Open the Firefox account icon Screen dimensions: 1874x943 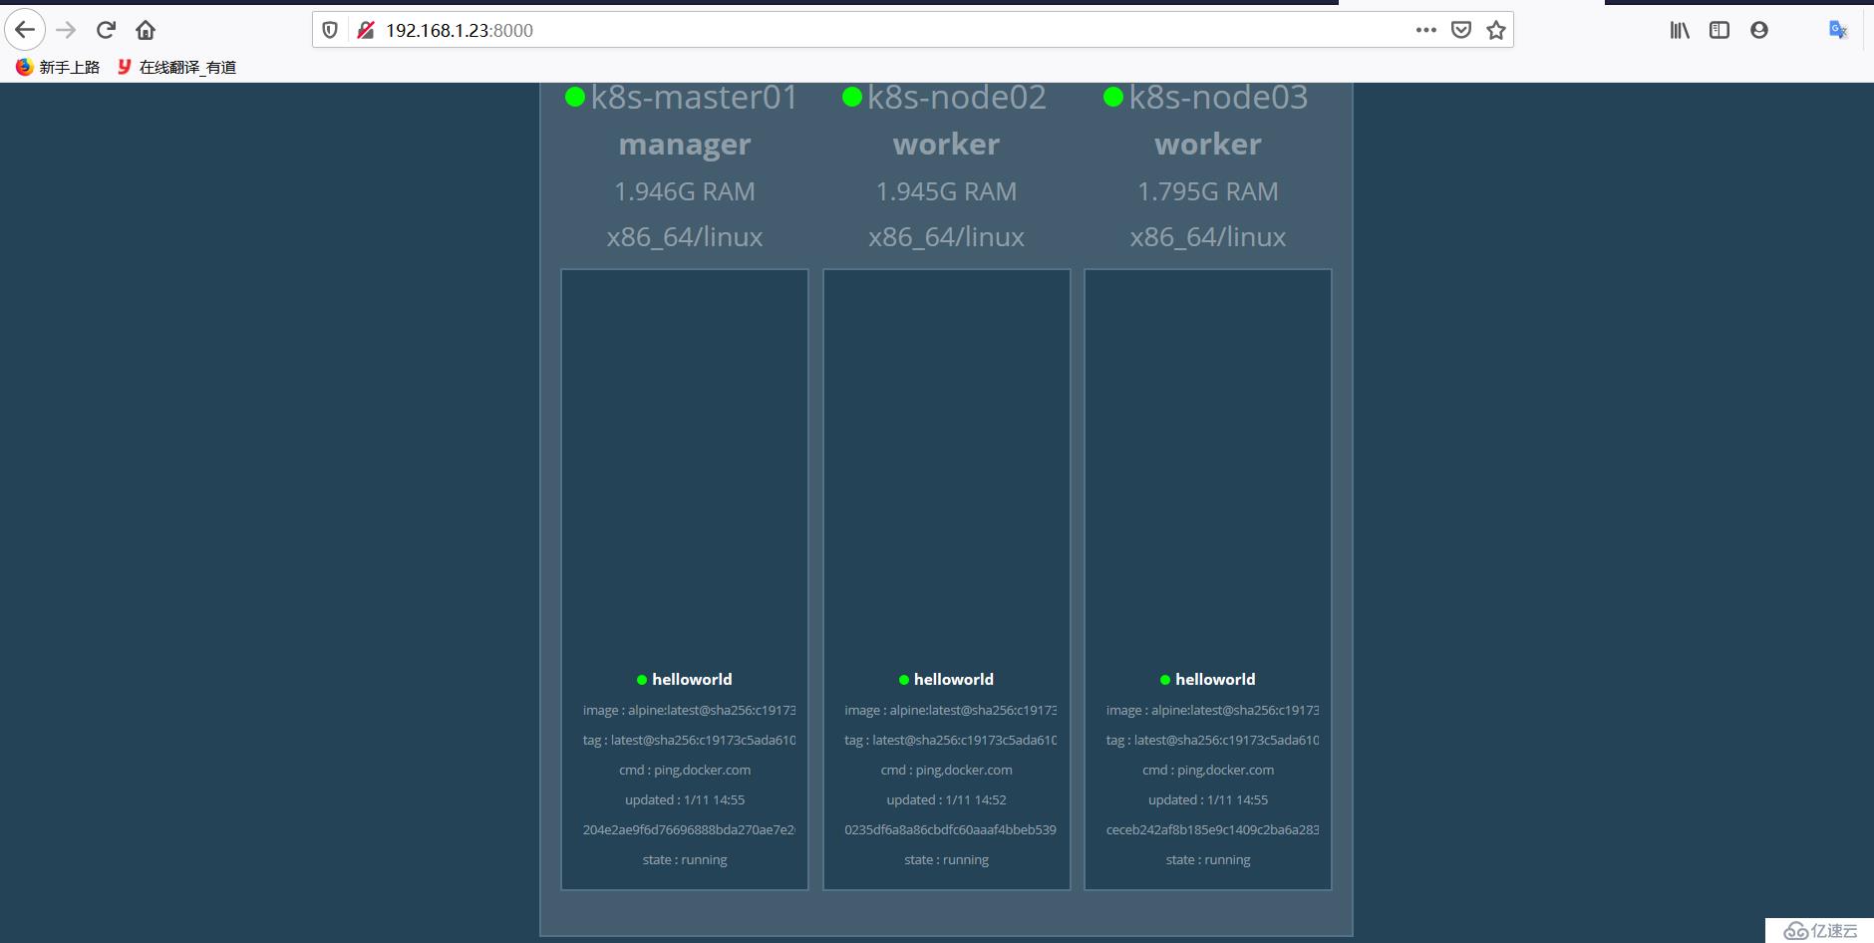(1759, 30)
